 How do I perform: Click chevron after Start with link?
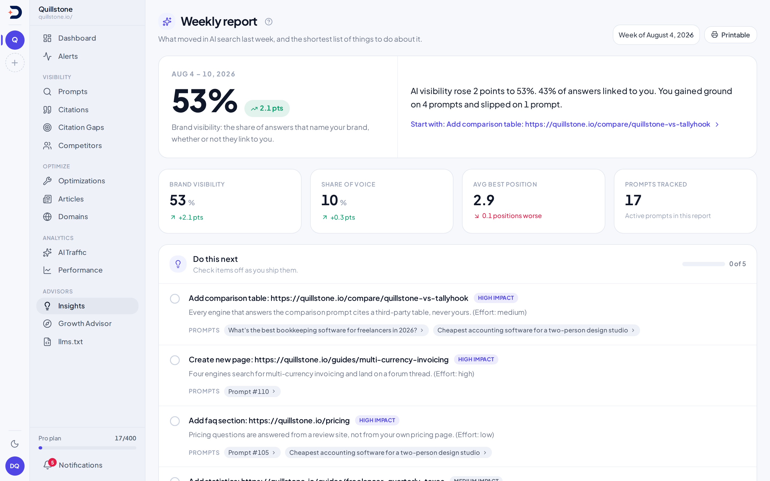(x=717, y=124)
